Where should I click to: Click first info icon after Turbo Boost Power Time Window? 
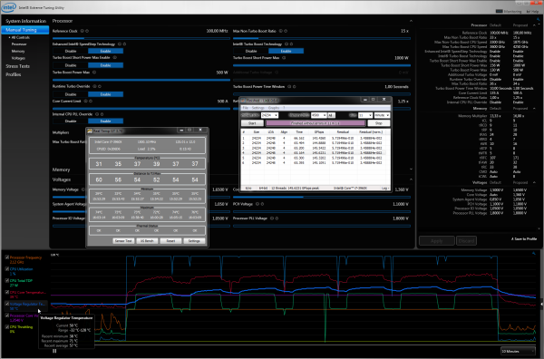pos(289,86)
